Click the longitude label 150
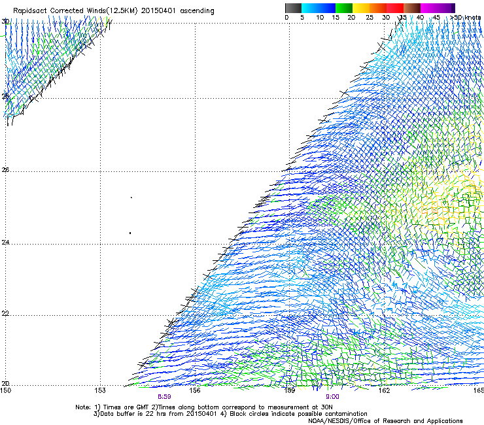 5,390
